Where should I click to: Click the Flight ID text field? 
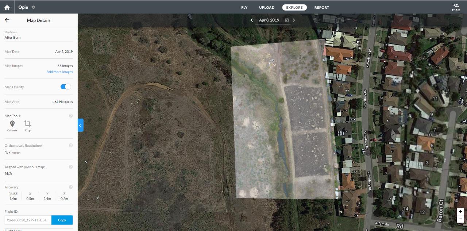(28, 220)
